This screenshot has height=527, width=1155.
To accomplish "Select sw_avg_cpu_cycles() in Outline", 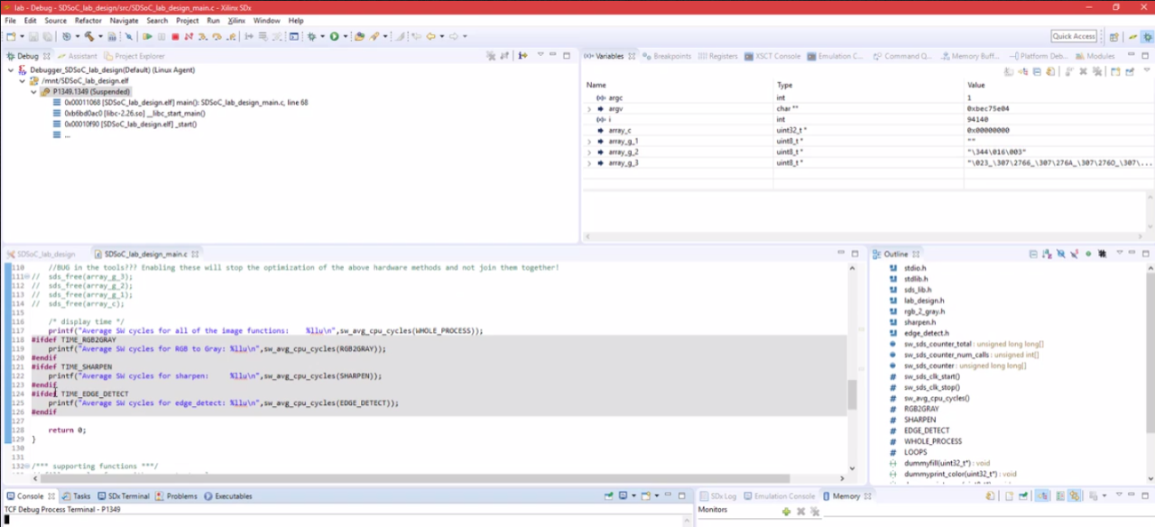I will pyautogui.click(x=938, y=398).
